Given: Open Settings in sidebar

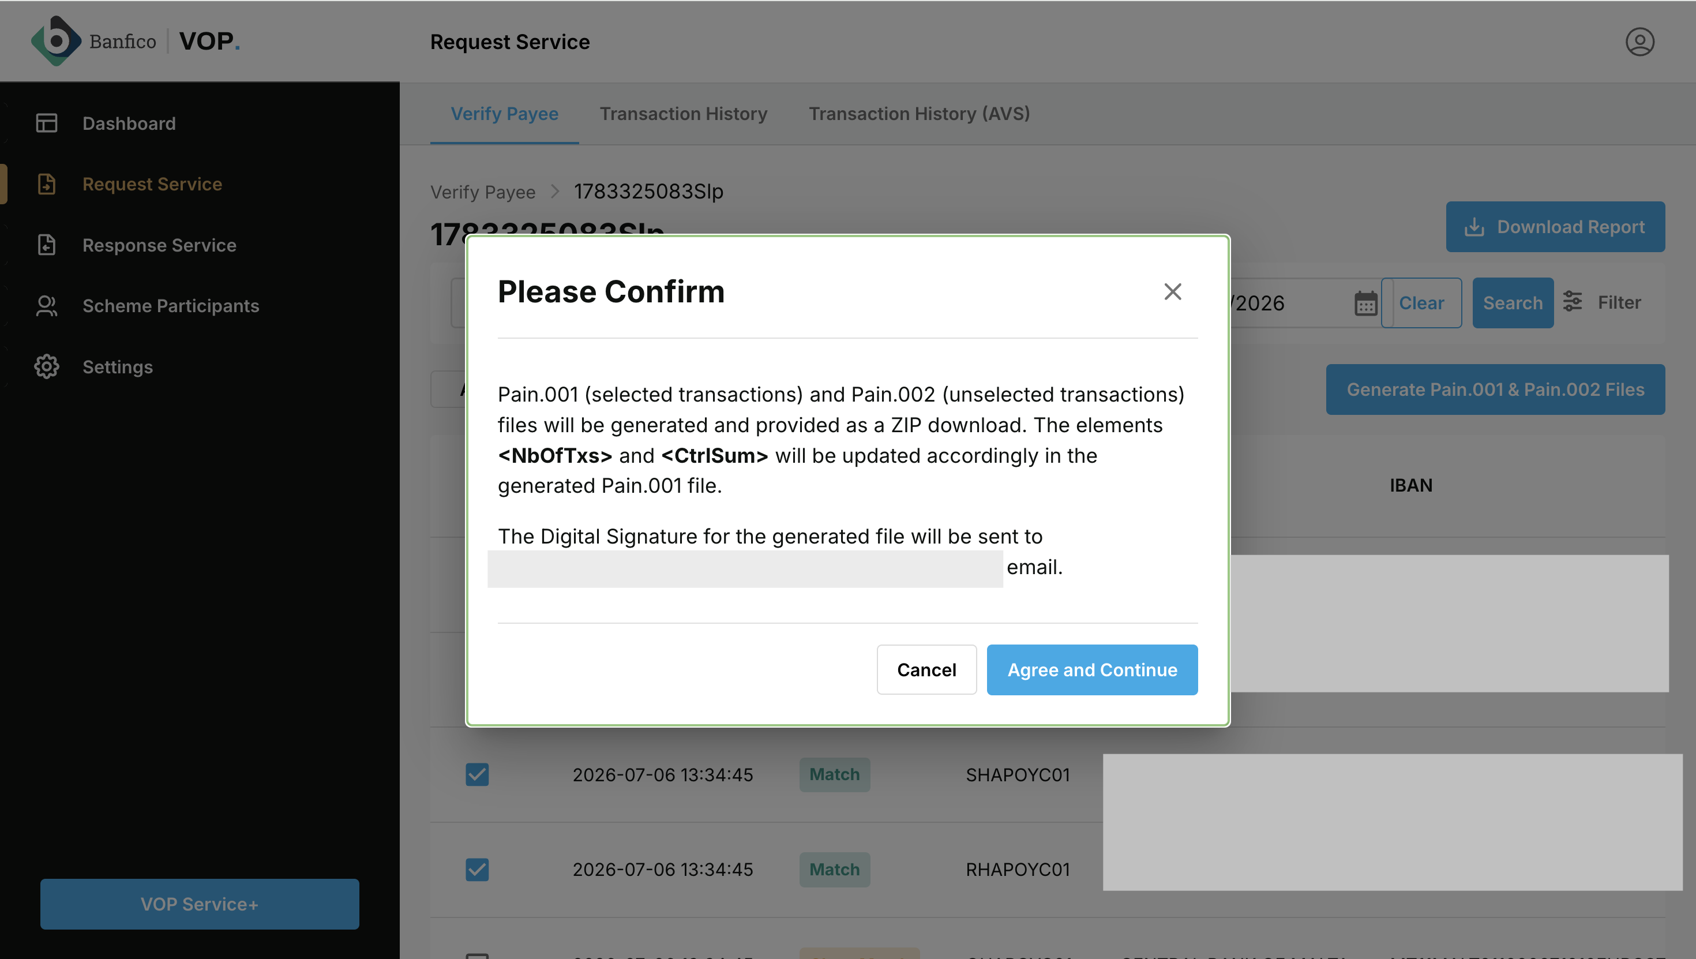Looking at the screenshot, I should (117, 367).
